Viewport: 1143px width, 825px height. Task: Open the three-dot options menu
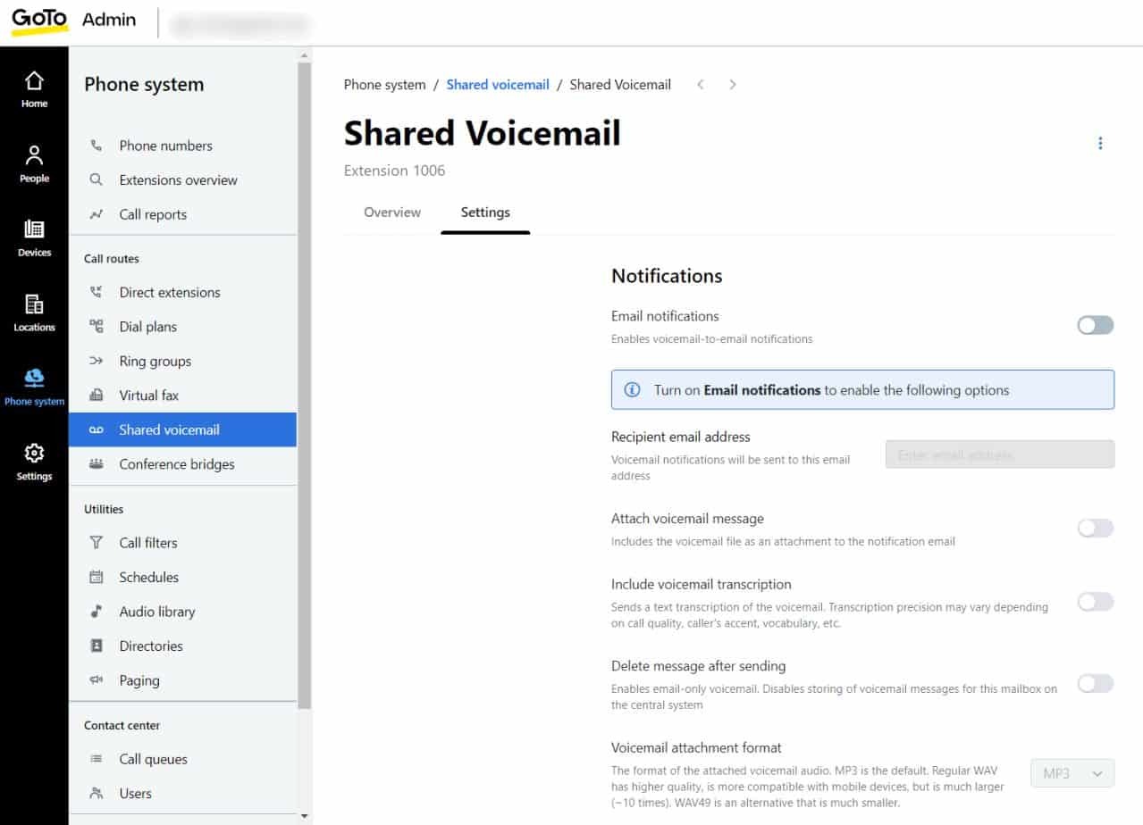(1100, 143)
